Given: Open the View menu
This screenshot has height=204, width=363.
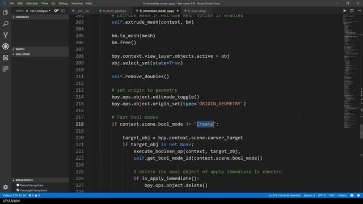Looking at the screenshot, I should tap(45, 3).
